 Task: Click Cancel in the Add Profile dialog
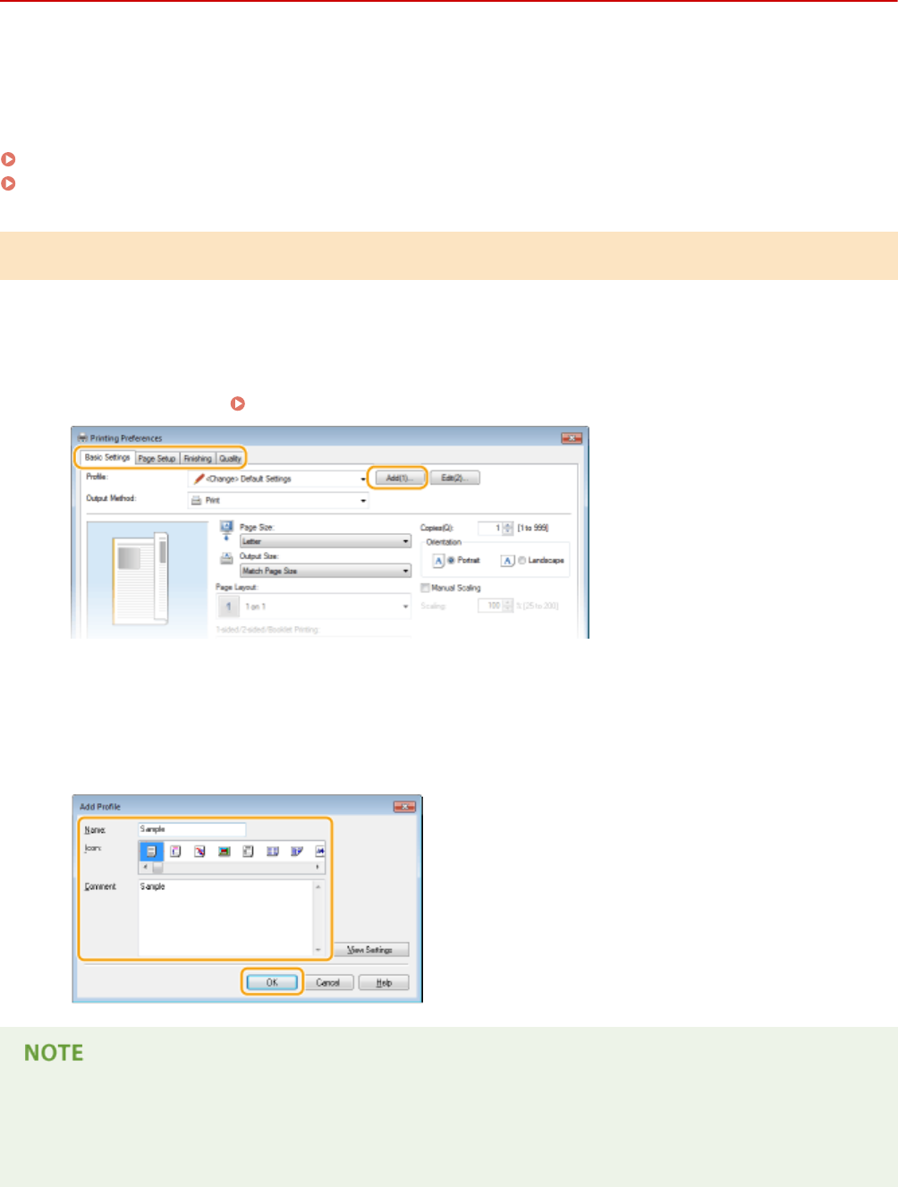[327, 982]
